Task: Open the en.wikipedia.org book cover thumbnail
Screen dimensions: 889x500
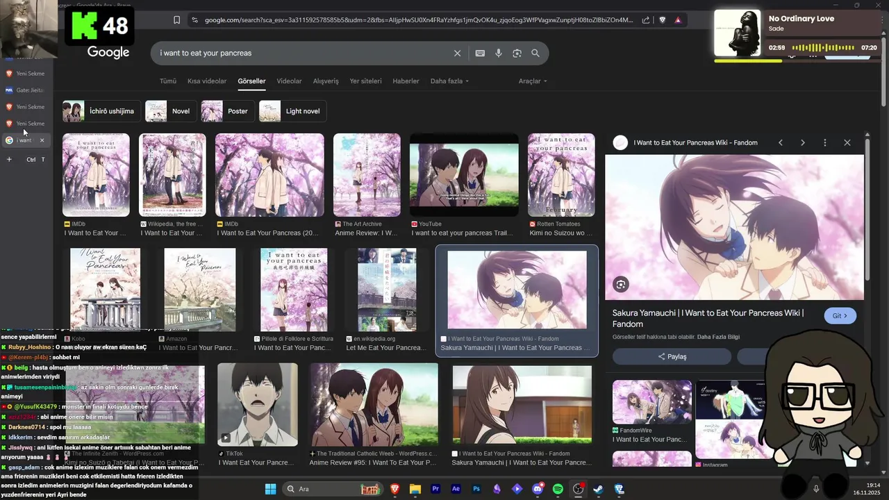Action: (387, 290)
